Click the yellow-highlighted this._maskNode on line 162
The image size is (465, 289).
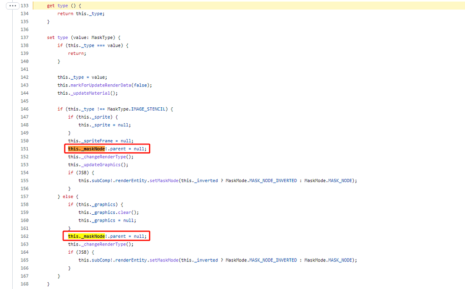click(x=86, y=236)
